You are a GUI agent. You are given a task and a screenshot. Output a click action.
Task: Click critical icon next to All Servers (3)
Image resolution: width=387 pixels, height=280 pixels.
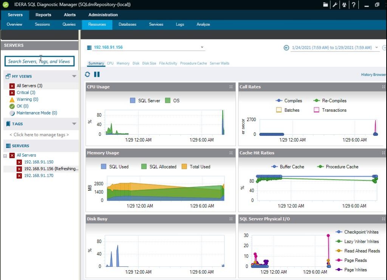point(12,86)
